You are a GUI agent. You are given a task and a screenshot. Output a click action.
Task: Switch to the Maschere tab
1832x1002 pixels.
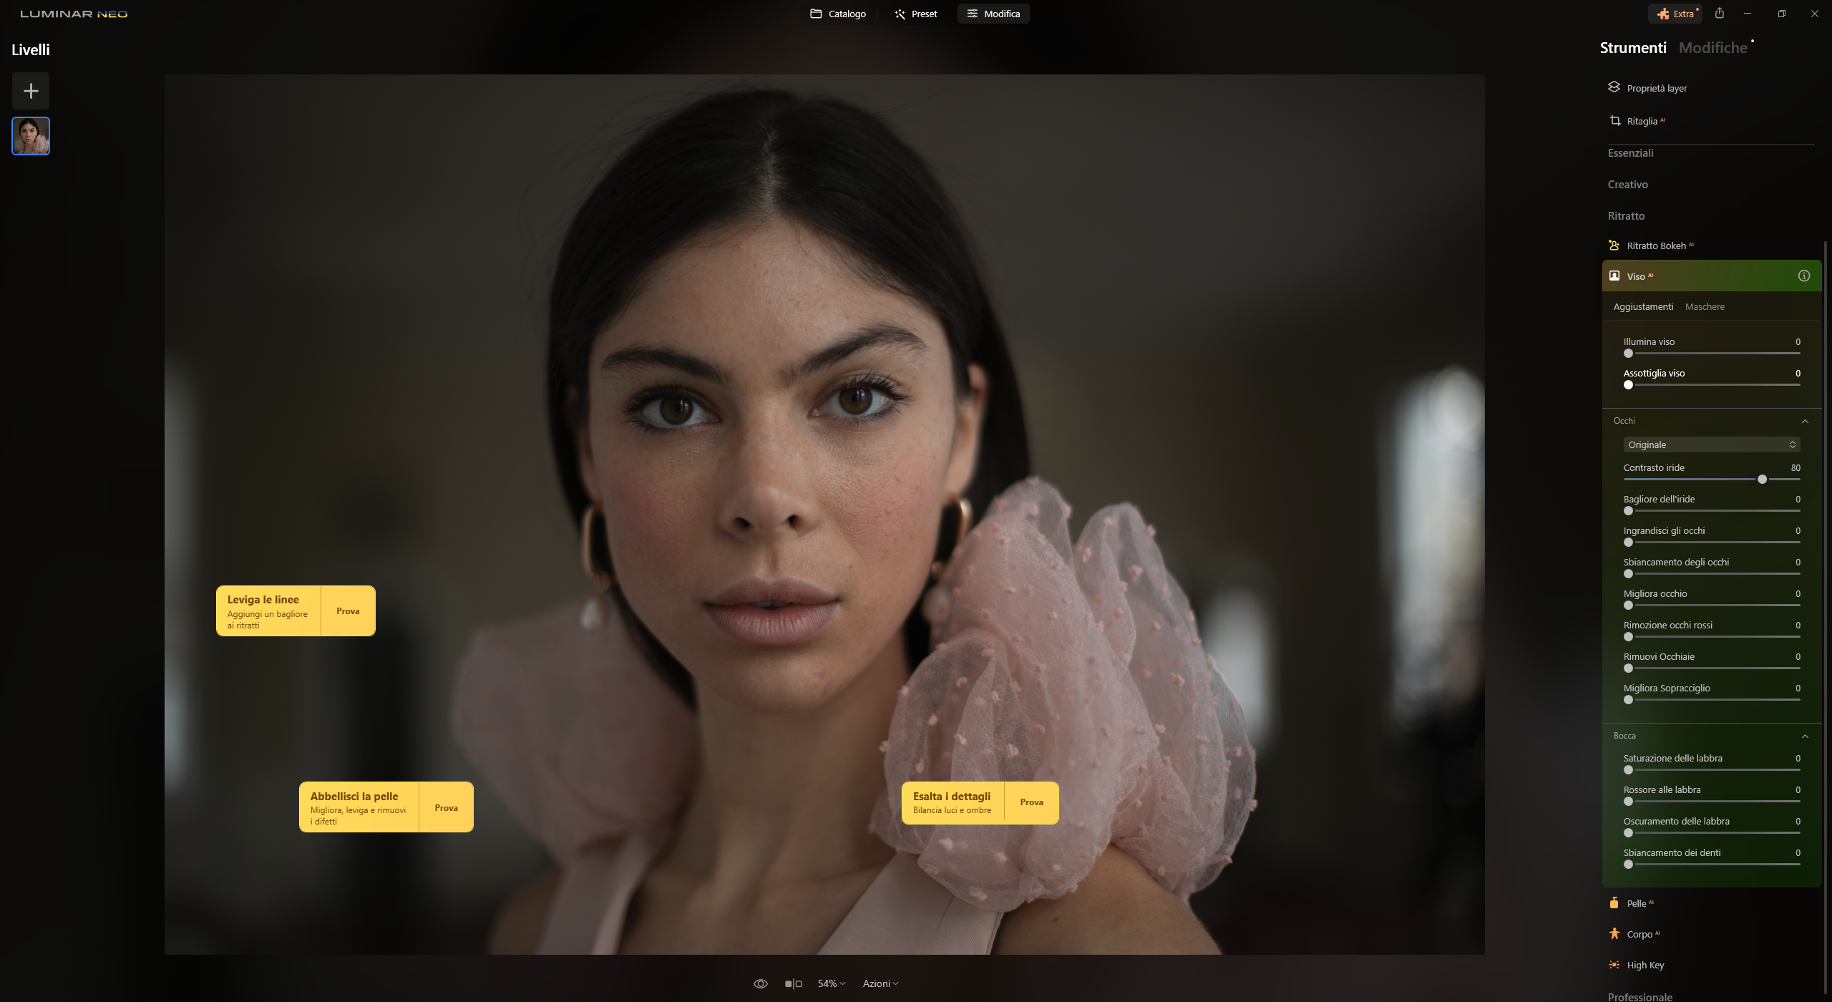(1704, 306)
